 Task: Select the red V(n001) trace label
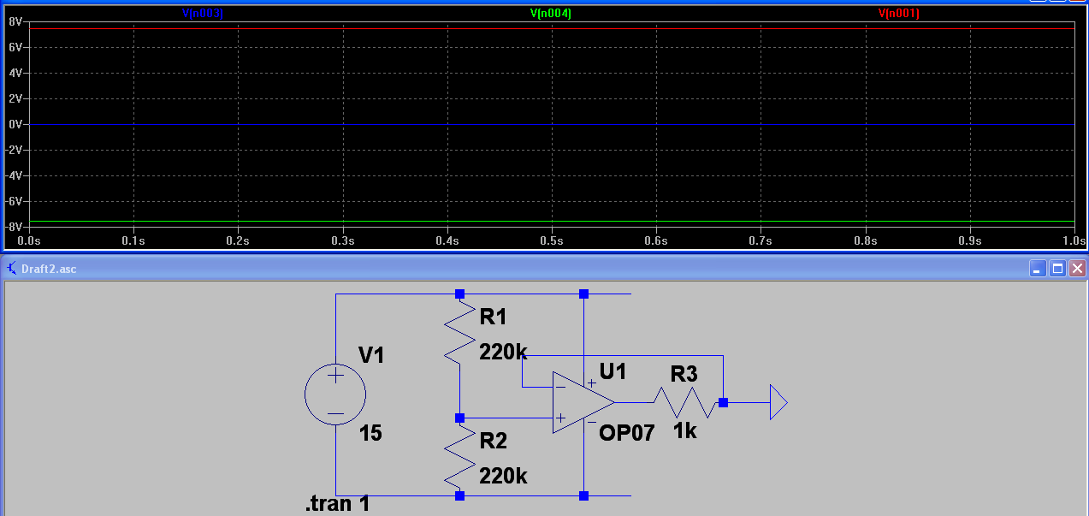tap(898, 14)
